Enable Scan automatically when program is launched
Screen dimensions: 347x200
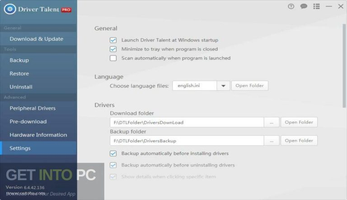113,58
